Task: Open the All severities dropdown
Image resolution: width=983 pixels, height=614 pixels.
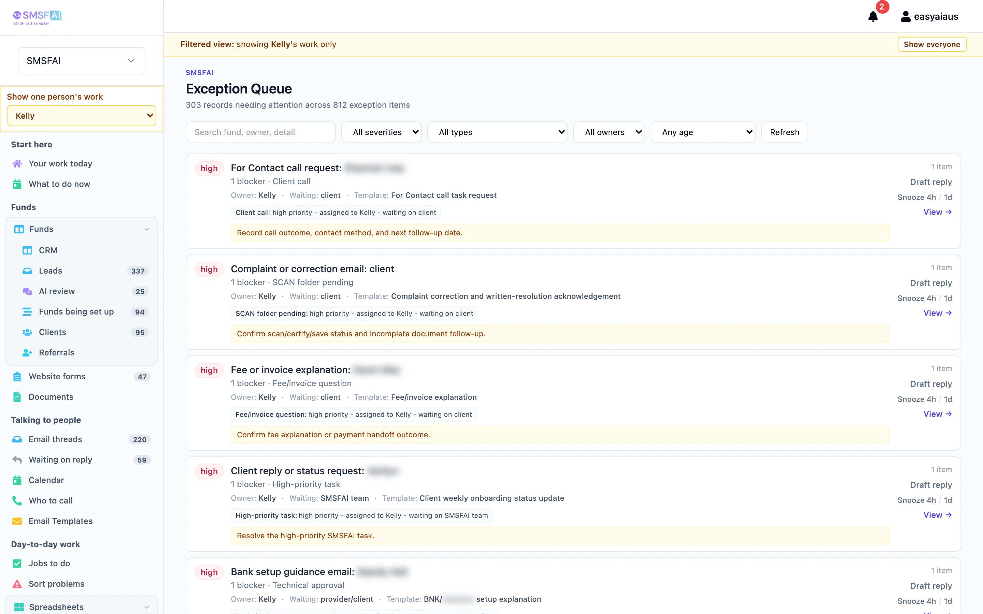Action: pyautogui.click(x=381, y=132)
